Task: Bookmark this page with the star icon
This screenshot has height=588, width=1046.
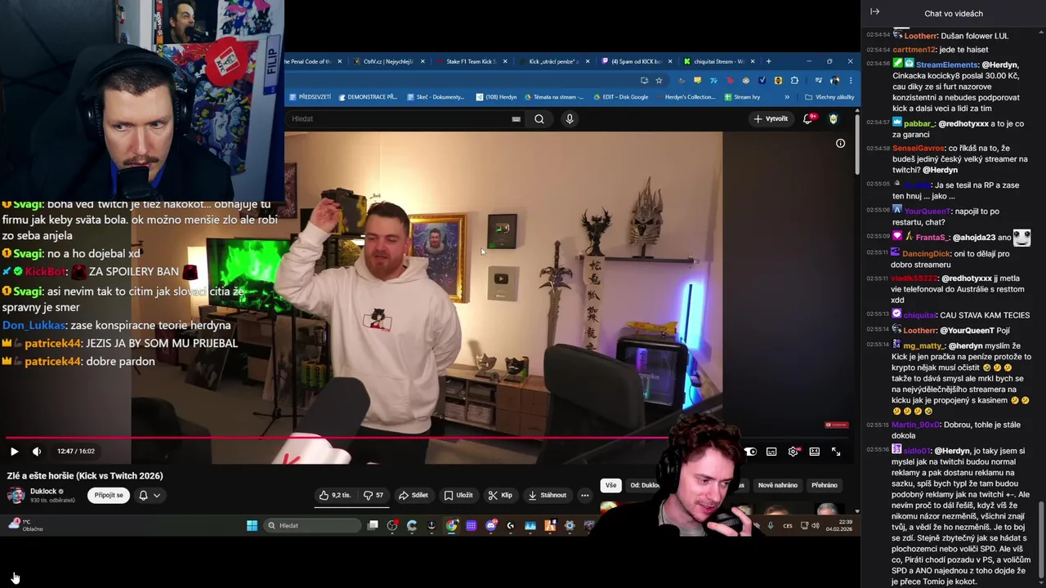Action: pyautogui.click(x=659, y=81)
